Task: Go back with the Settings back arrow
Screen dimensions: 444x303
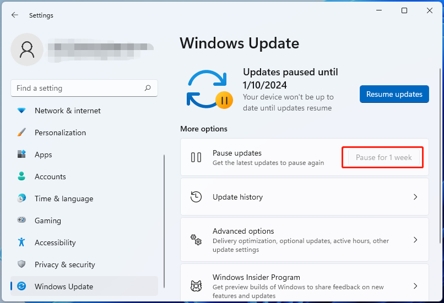Action: [x=15, y=15]
